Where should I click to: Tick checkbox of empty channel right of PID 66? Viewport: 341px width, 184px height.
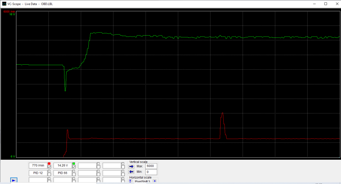click(98, 174)
